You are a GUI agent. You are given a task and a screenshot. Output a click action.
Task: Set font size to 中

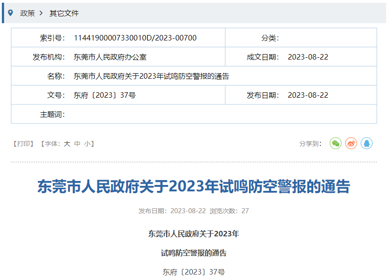click(77, 144)
